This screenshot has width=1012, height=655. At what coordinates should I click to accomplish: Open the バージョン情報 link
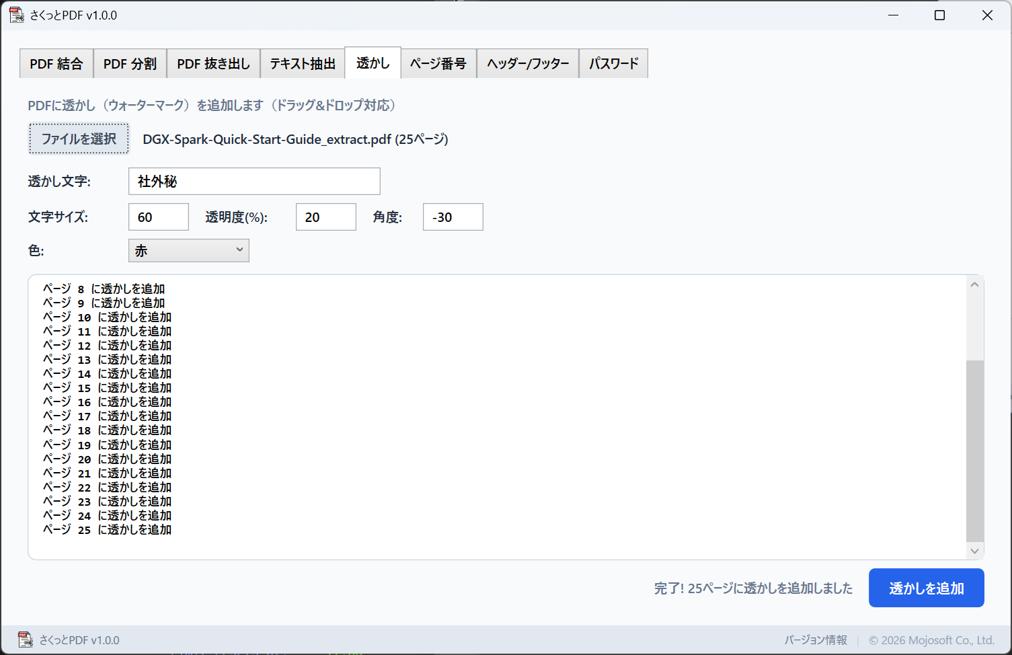pos(815,640)
